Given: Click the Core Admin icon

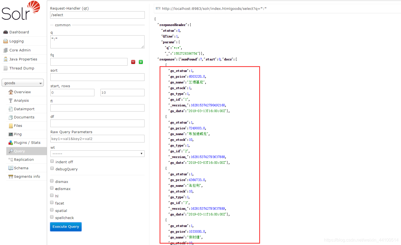Looking at the screenshot, I should (5, 50).
